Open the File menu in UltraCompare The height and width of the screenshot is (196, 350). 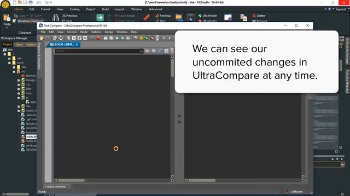pyautogui.click(x=43, y=32)
